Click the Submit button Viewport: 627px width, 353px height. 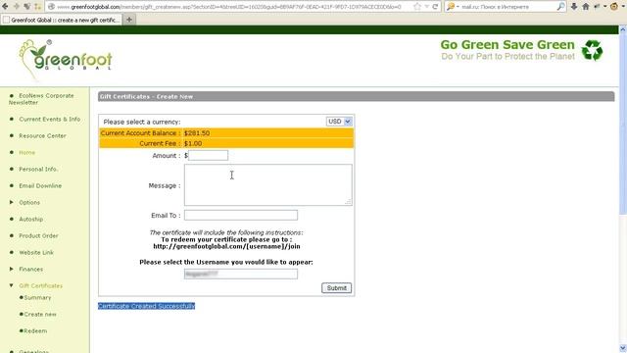(337, 288)
